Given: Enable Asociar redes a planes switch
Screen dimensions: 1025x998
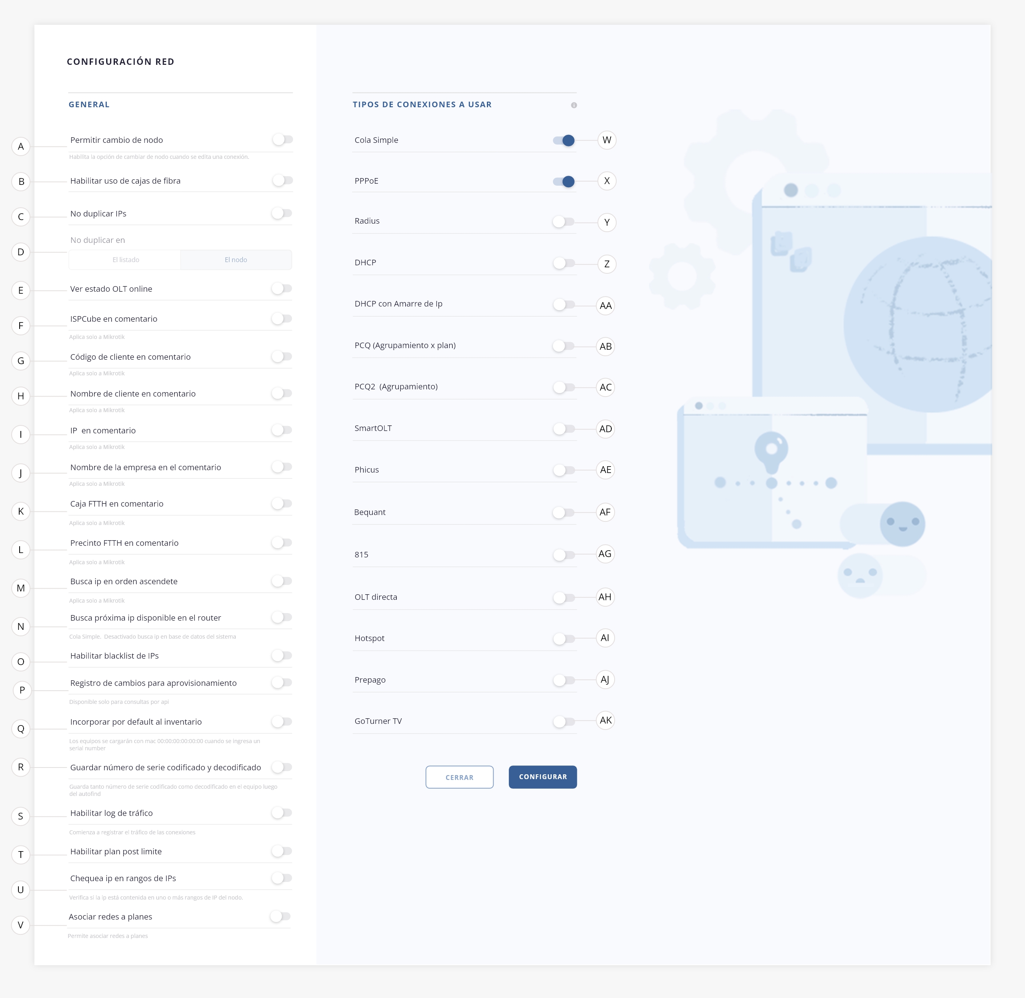Looking at the screenshot, I should tap(280, 916).
